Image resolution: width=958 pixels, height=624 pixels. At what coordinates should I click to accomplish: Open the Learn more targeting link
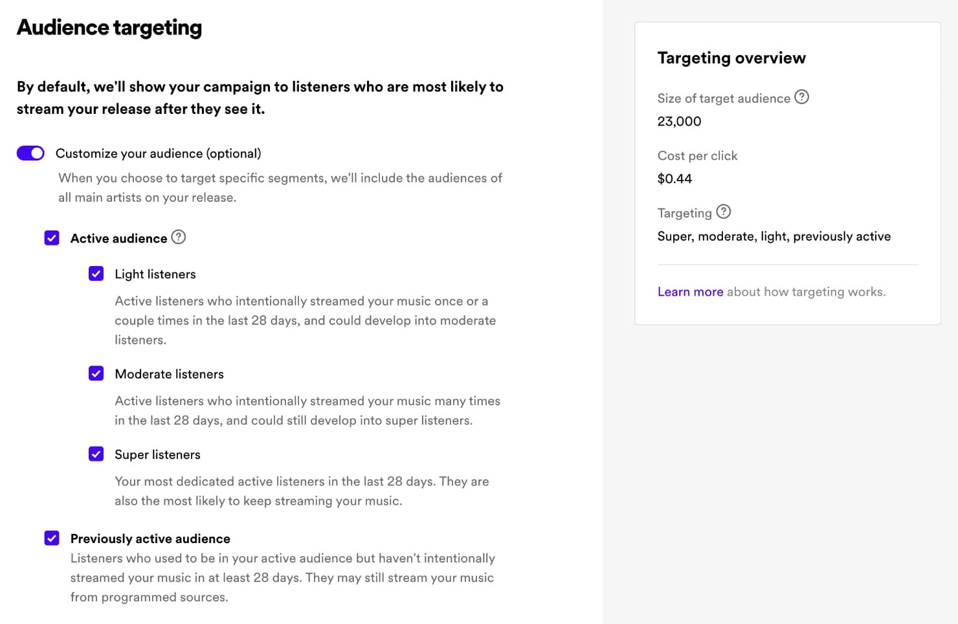(690, 292)
